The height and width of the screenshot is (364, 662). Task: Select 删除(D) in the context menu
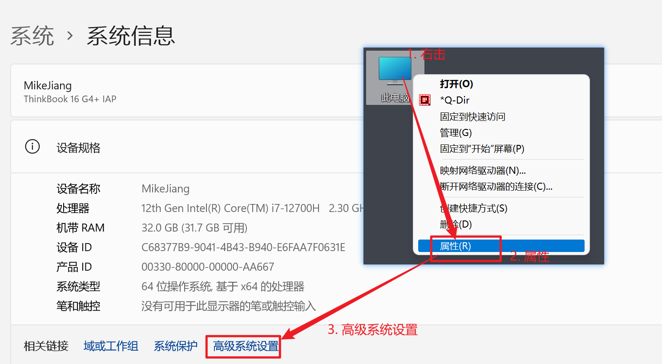(456, 224)
